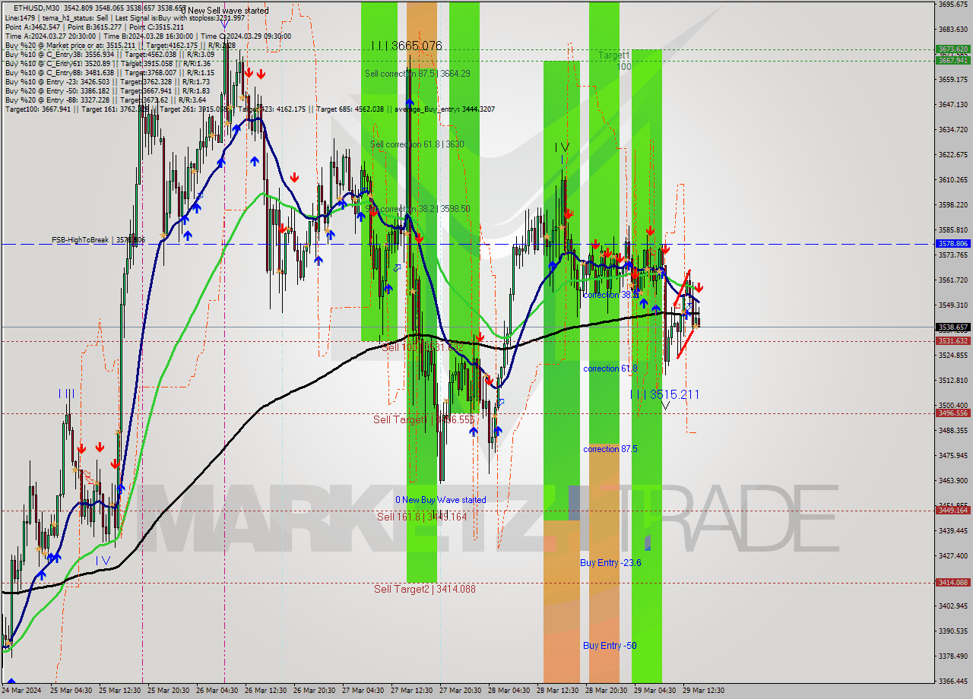Click the blue 'correction 87.5' label
This screenshot has width=973, height=699.
pyautogui.click(x=610, y=449)
